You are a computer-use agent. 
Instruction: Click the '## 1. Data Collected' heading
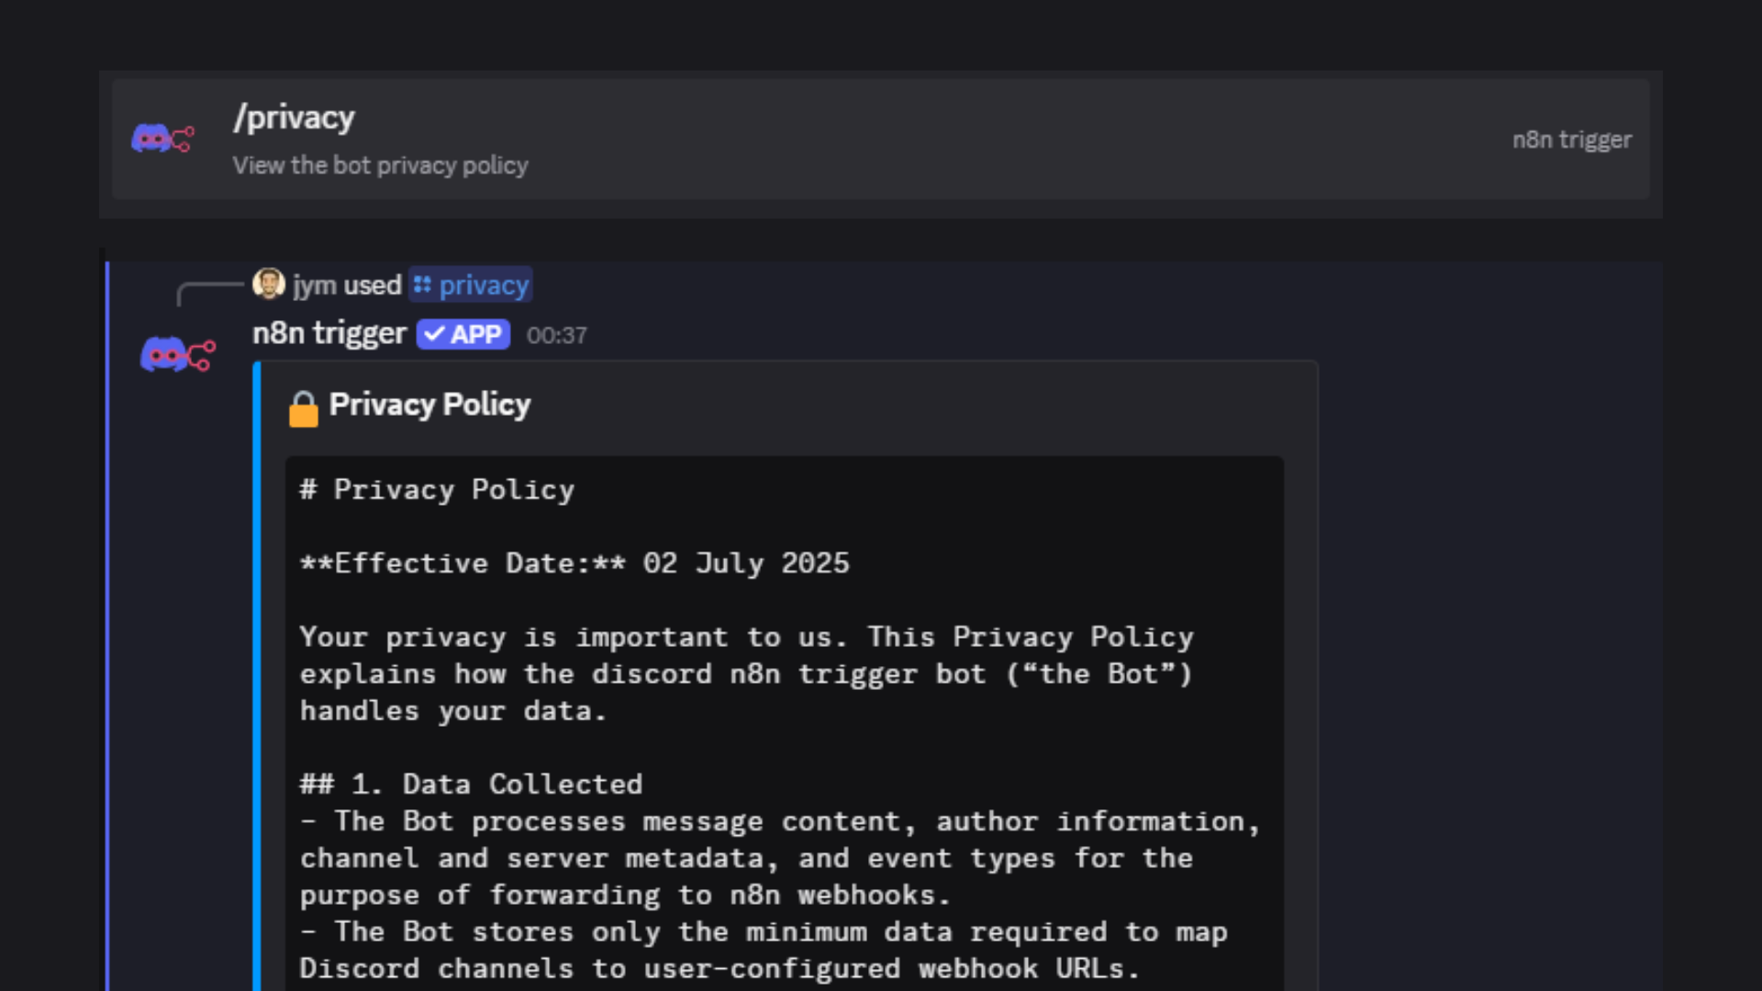pyautogui.click(x=471, y=785)
